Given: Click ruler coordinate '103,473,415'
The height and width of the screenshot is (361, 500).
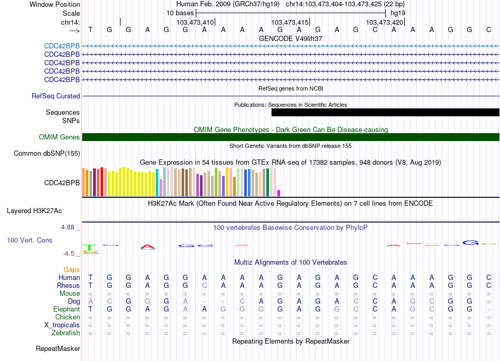Looking at the screenshot, I should coord(290,22).
